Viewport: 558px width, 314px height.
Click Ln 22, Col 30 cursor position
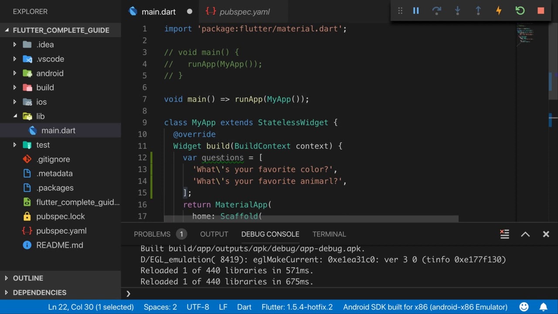(x=91, y=307)
